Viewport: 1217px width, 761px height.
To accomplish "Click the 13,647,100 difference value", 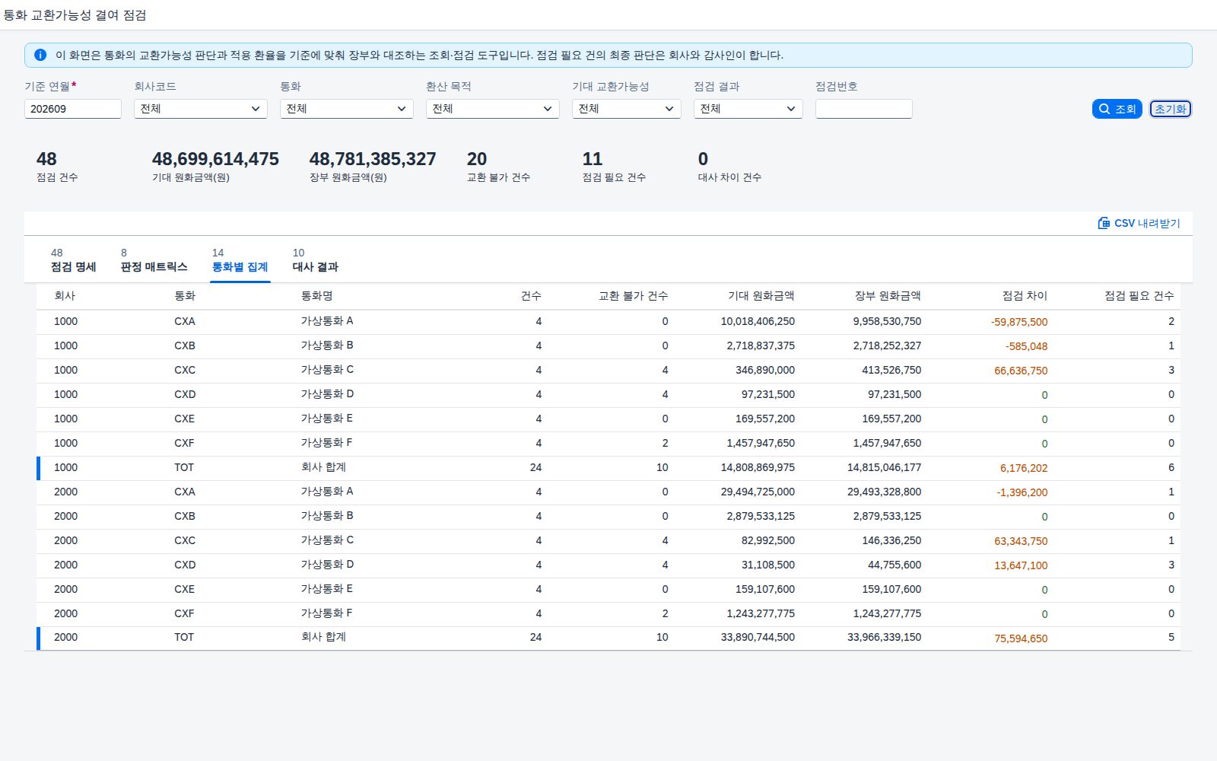I will [1021, 565].
